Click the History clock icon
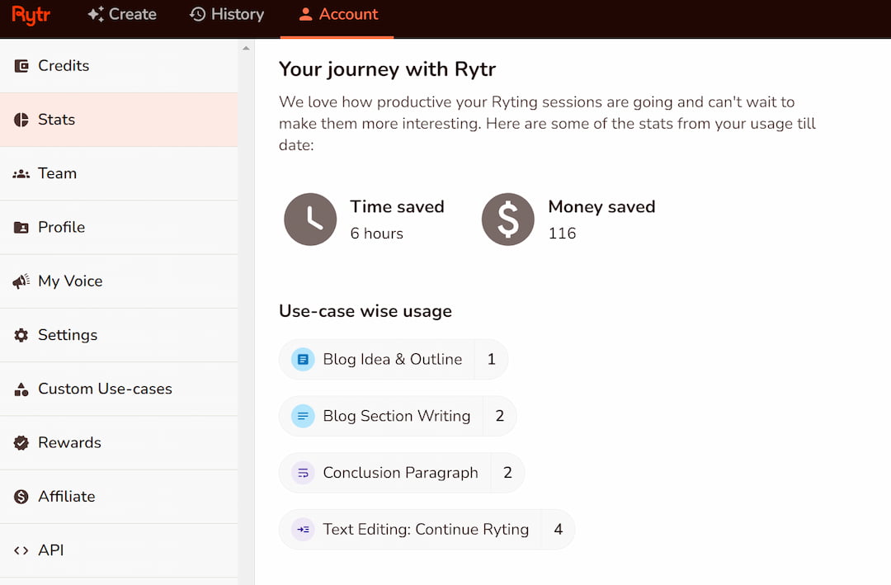 [197, 14]
